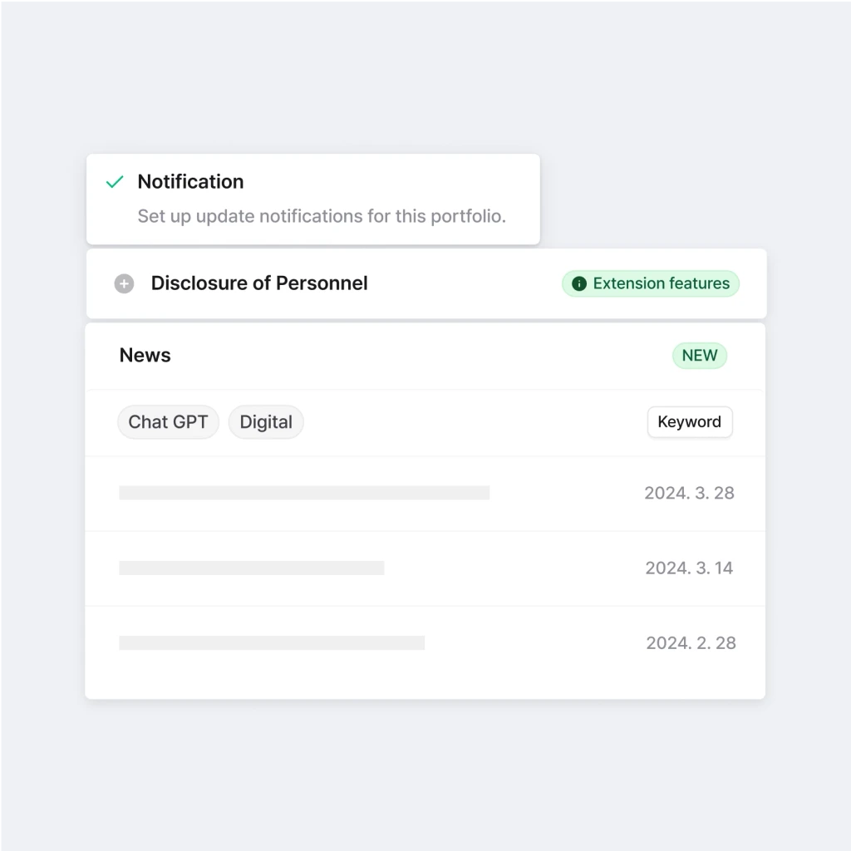
Task: Click the Notification card title
Action: tap(190, 182)
